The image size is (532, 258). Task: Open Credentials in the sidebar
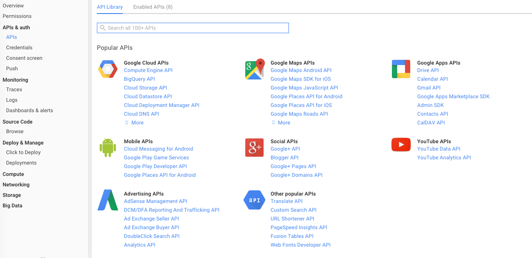click(19, 48)
